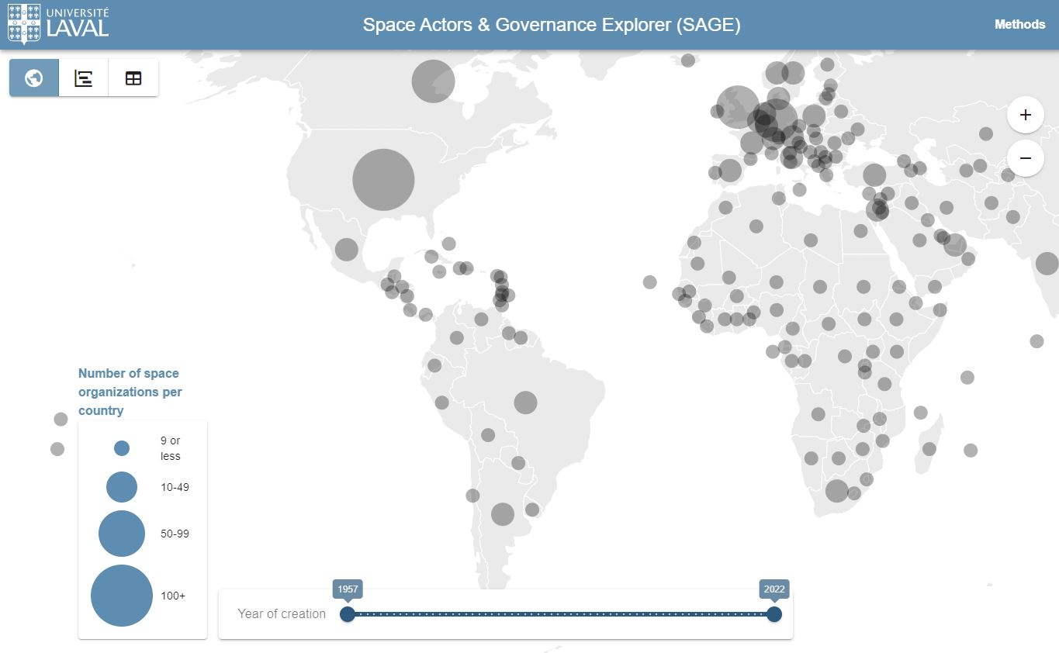Click the middle of the year slider track
Screen dimensions: 1059x653
(x=560, y=614)
